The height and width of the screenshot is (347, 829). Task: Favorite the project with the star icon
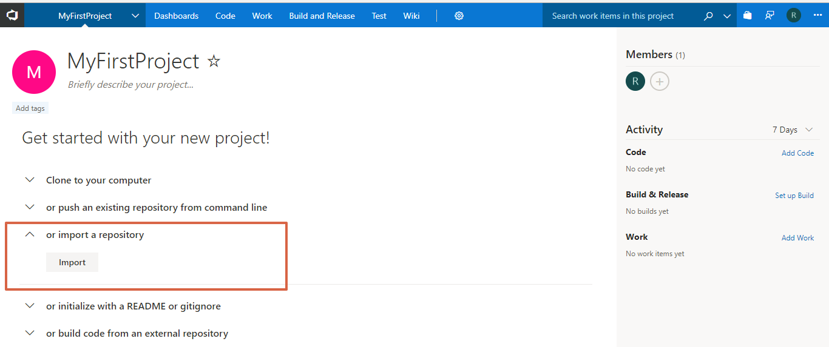pyautogui.click(x=214, y=61)
